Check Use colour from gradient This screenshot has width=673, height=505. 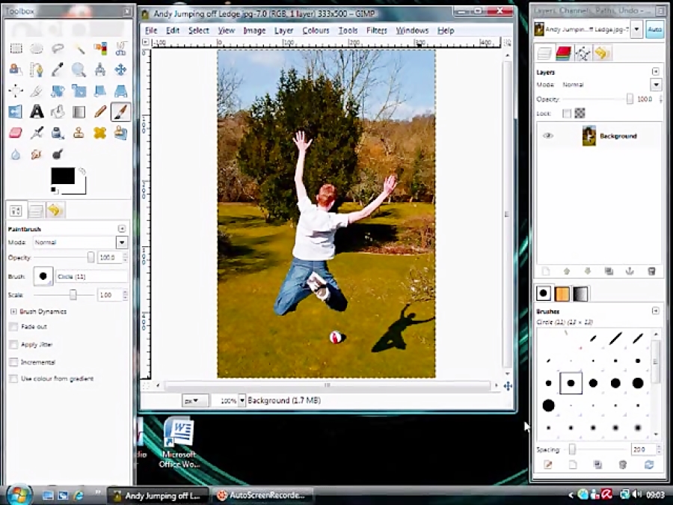click(x=13, y=379)
